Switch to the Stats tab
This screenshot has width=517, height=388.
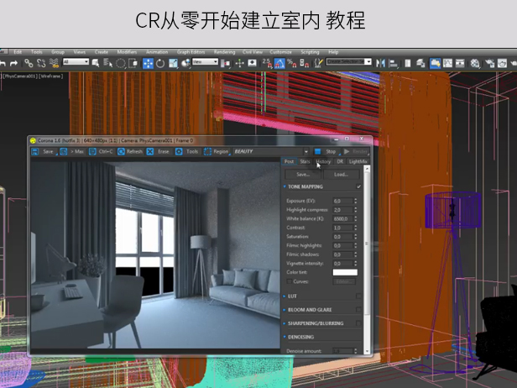coord(305,161)
